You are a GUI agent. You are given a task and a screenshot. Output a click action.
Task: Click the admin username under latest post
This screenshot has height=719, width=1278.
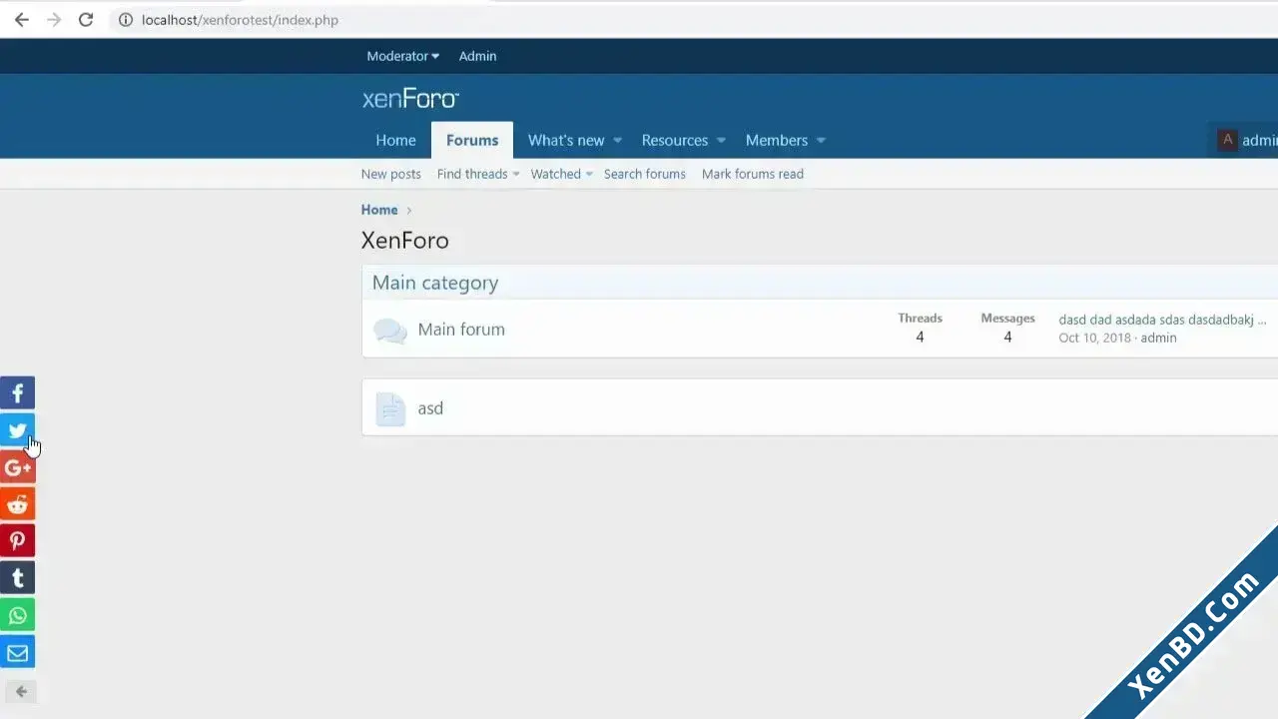[1159, 338]
